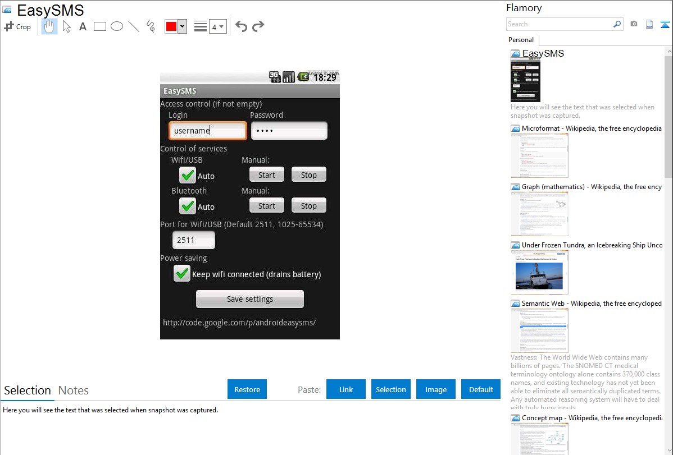Pick the rectangle shape tool
The width and height of the screenshot is (673, 455).
(x=100, y=26)
